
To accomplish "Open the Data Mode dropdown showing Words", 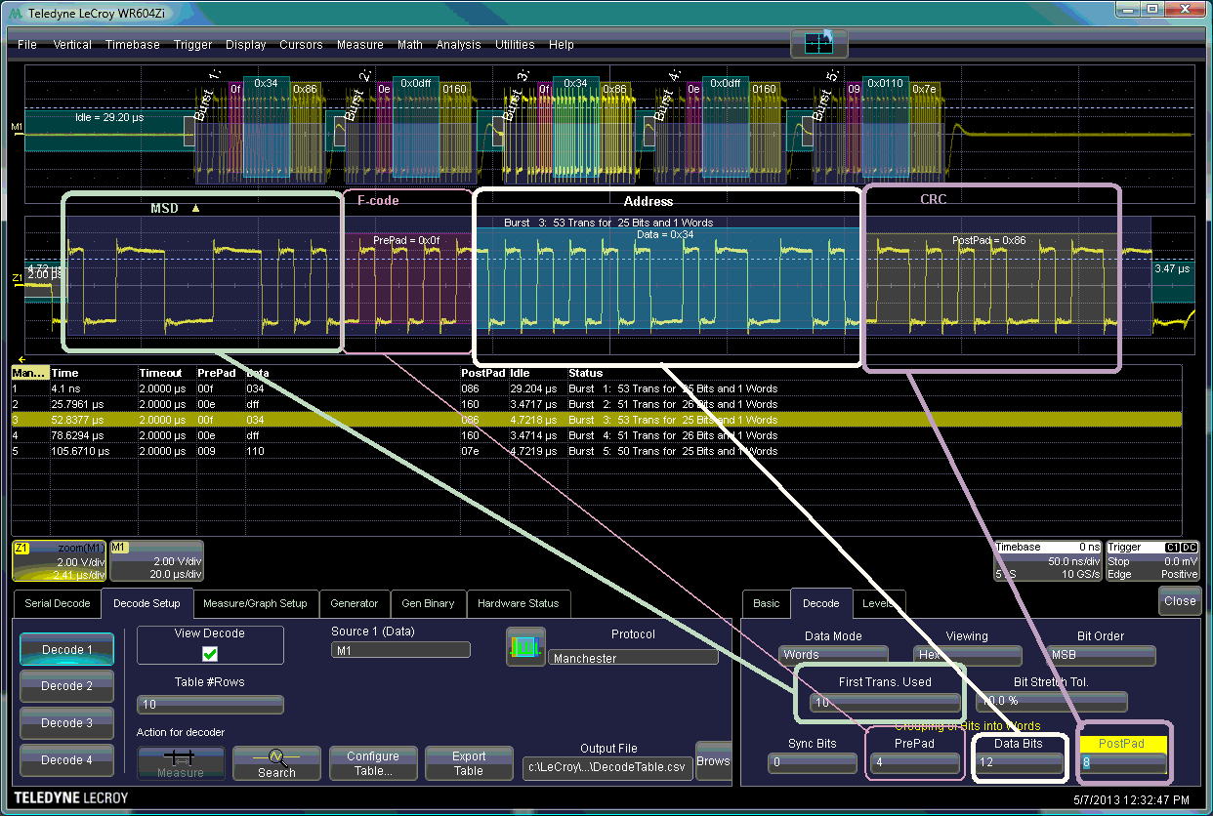I will click(x=832, y=655).
